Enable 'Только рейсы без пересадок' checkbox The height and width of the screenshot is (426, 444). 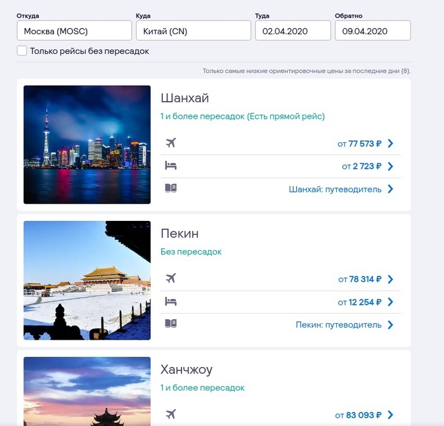tap(22, 51)
